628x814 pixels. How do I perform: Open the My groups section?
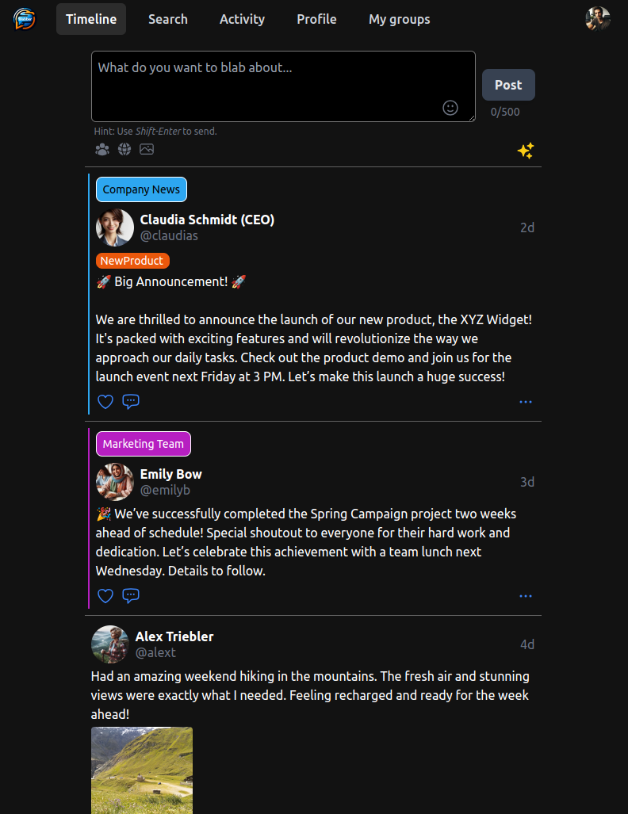point(399,19)
